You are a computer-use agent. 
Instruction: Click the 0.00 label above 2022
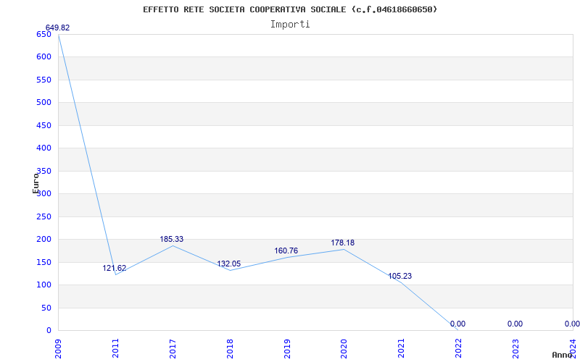[457, 324]
